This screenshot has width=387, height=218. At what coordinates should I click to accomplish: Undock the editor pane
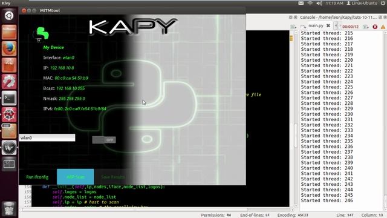pyautogui.click(x=291, y=17)
